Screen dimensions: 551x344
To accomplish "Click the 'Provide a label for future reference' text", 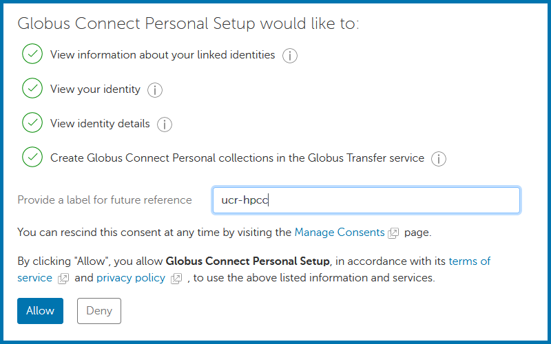I will [105, 200].
